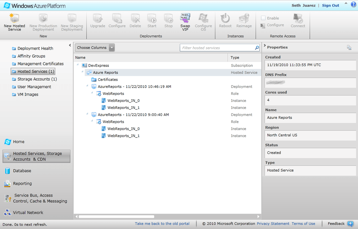Open the Virtual Network section

coord(24,213)
